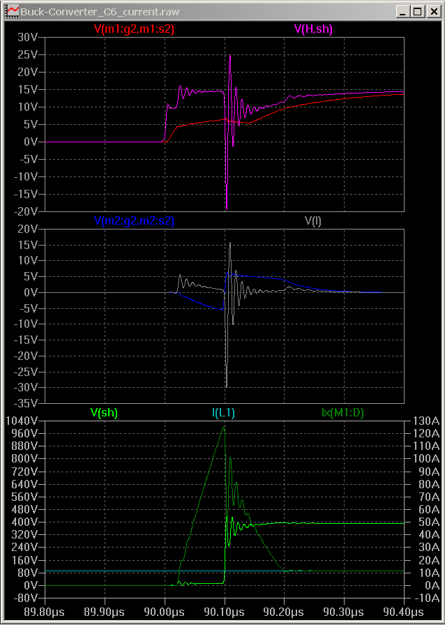Select the gray V(l) trace label

[313, 221]
